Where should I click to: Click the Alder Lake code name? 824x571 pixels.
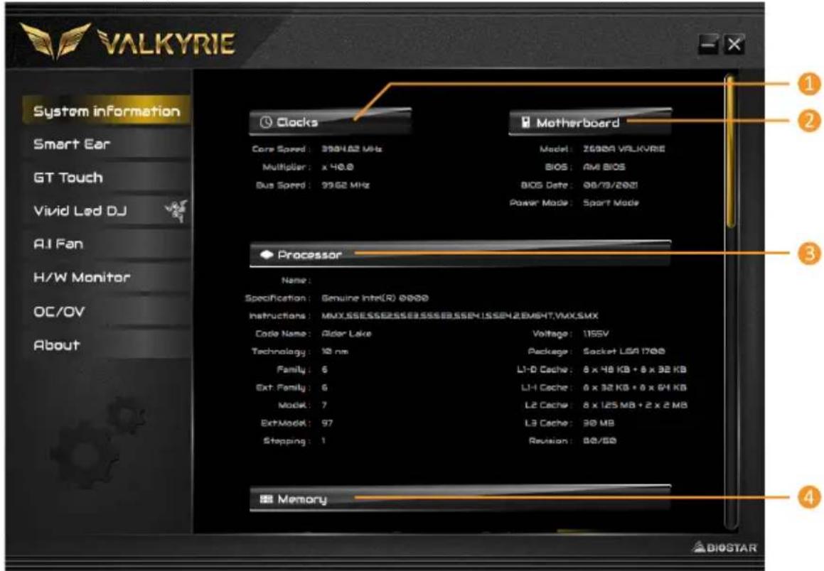pyautogui.click(x=346, y=334)
